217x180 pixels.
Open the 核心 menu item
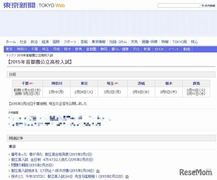tap(194, 42)
